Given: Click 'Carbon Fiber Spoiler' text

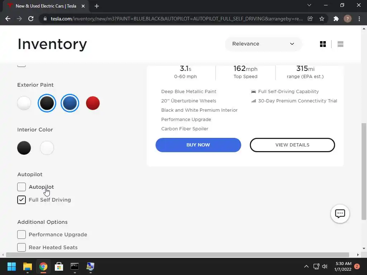Looking at the screenshot, I should pyautogui.click(x=185, y=129).
